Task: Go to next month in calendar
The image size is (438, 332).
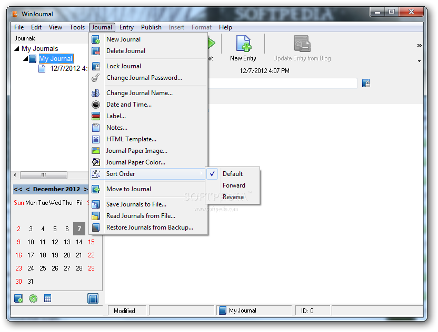Action: coord(86,189)
